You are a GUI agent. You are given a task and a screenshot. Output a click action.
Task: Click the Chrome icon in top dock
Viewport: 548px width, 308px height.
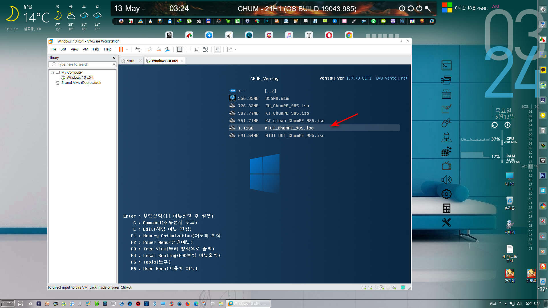(349, 35)
